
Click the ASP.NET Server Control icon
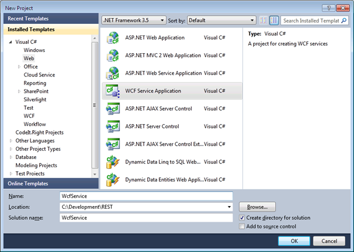[113, 126]
